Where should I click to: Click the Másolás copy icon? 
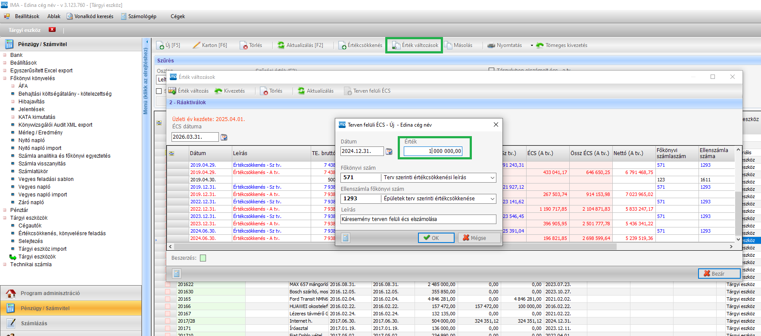[448, 45]
